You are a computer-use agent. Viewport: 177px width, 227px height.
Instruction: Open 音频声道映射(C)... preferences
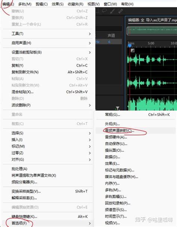[135, 131]
